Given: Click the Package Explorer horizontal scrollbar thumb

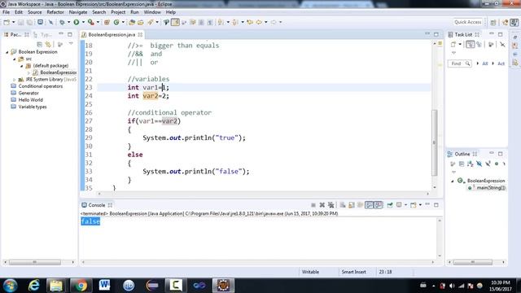Looking at the screenshot, I should tap(35, 262).
